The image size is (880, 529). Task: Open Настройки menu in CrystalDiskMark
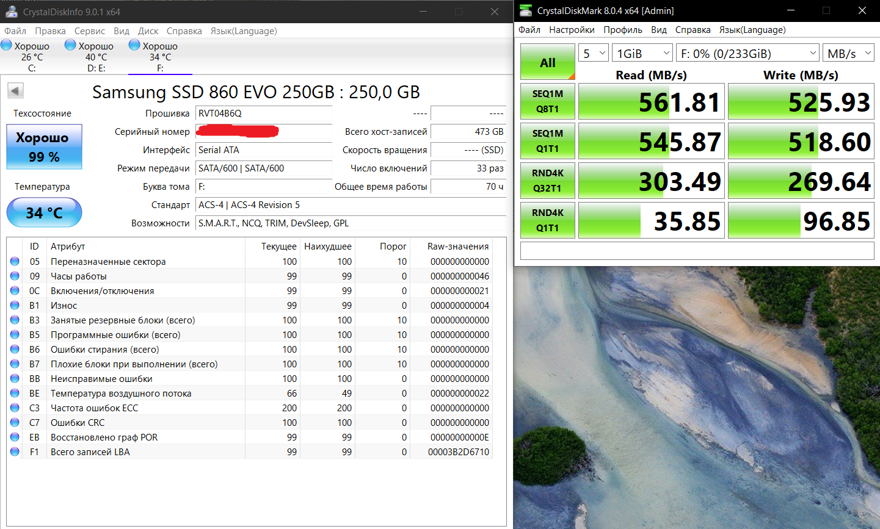click(x=572, y=30)
